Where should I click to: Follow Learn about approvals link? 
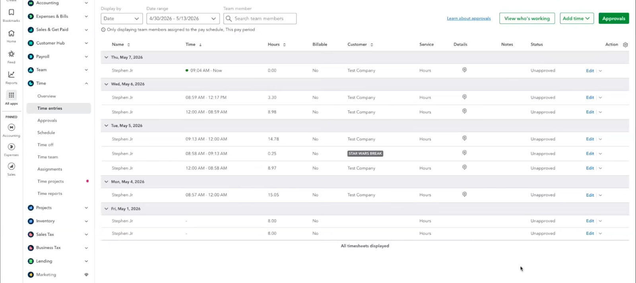tap(469, 19)
